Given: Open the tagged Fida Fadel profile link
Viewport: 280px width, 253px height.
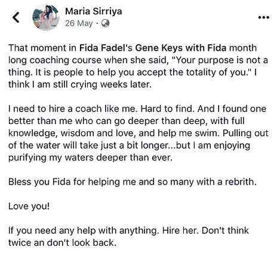Looking at the screenshot, I should pyautogui.click(x=106, y=48).
